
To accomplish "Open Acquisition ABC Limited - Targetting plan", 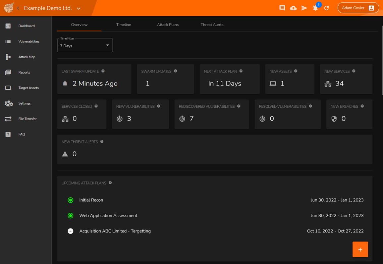I will [x=215, y=231].
